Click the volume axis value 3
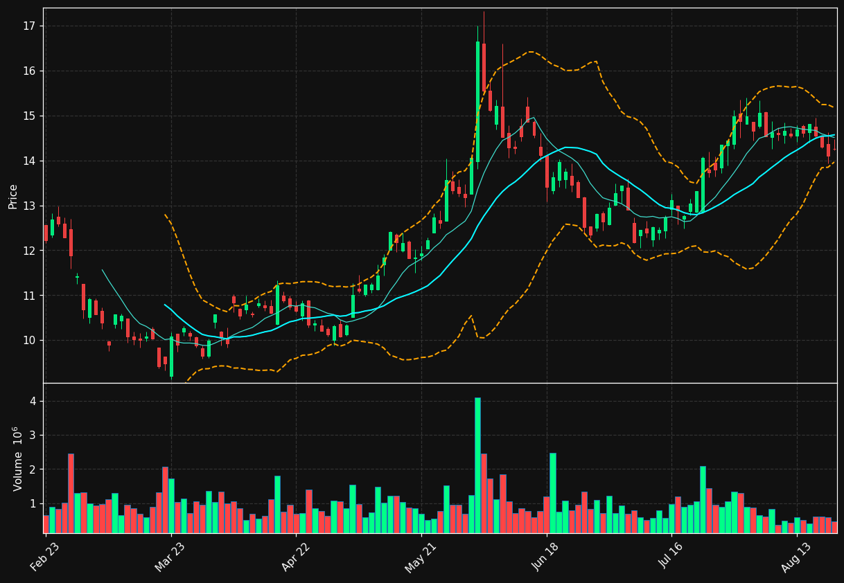Image resolution: width=844 pixels, height=583 pixels. pyautogui.click(x=33, y=436)
